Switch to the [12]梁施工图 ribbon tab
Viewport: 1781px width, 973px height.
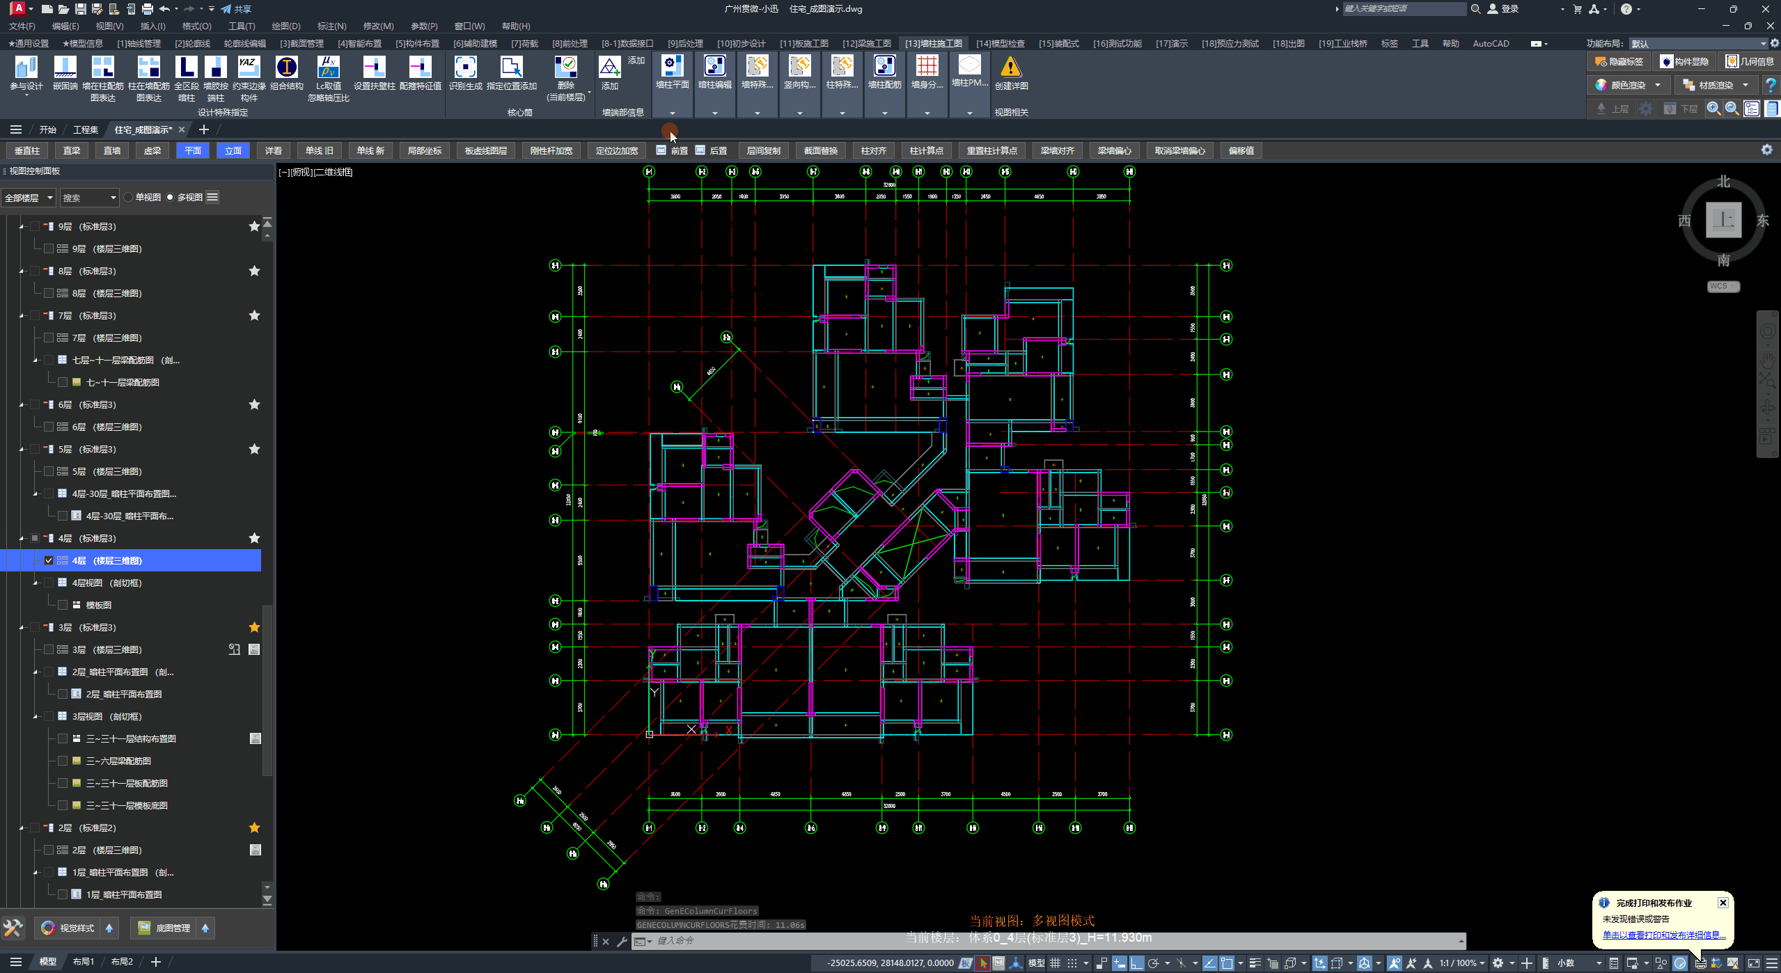pyautogui.click(x=866, y=43)
